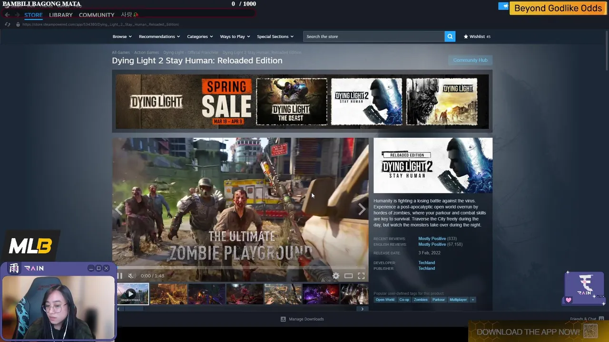The width and height of the screenshot is (609, 342).
Task: Open publisher Techland link
Action: pos(426,268)
